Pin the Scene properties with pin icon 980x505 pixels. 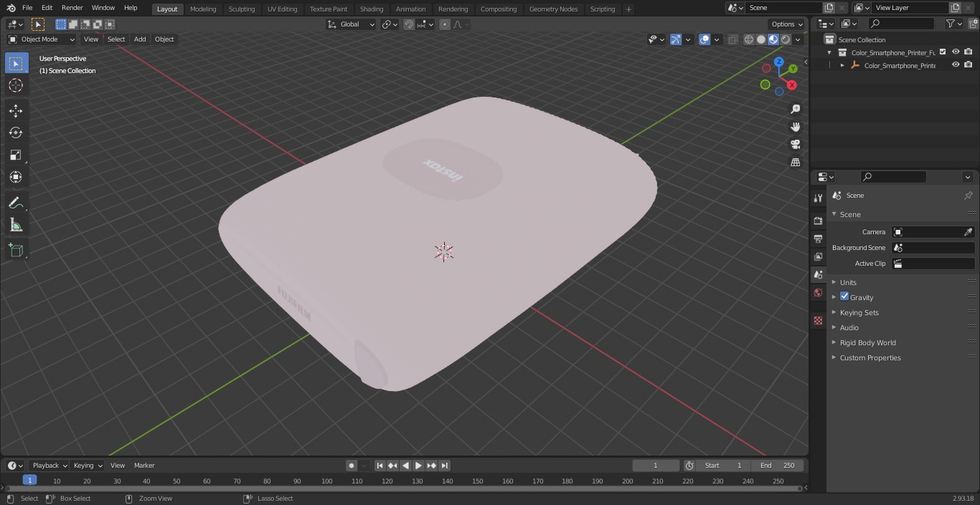968,196
